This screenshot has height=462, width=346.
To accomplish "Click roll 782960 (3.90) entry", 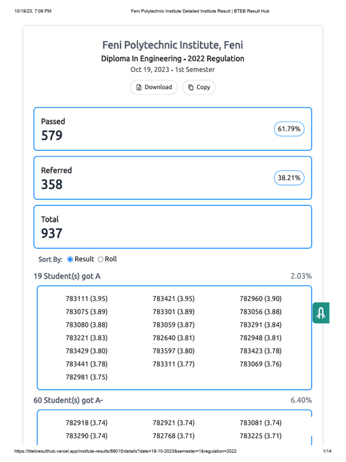I will coord(261,299).
